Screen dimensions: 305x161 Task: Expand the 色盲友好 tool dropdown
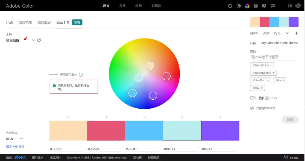pos(33,40)
